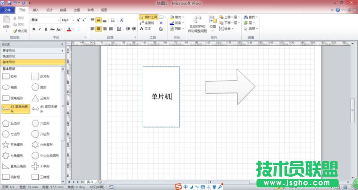Select the Text tool (文本)
358x190 pixels.
click(145, 29)
